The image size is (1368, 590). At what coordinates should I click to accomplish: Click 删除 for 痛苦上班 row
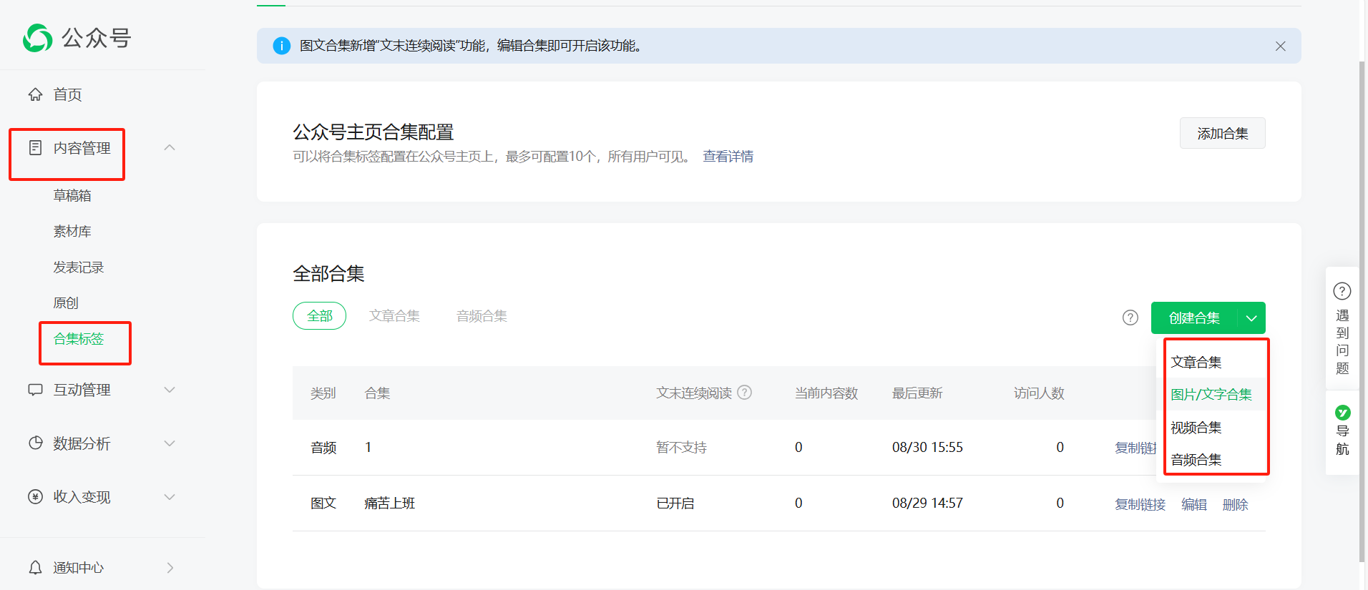pos(1235,504)
